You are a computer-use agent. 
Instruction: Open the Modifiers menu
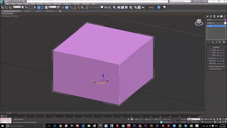pyautogui.click(x=40, y=4)
